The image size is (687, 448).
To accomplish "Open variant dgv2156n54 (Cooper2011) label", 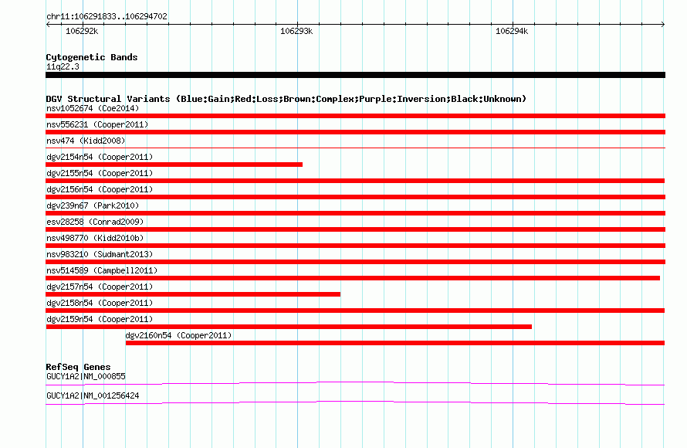I will [x=100, y=189].
